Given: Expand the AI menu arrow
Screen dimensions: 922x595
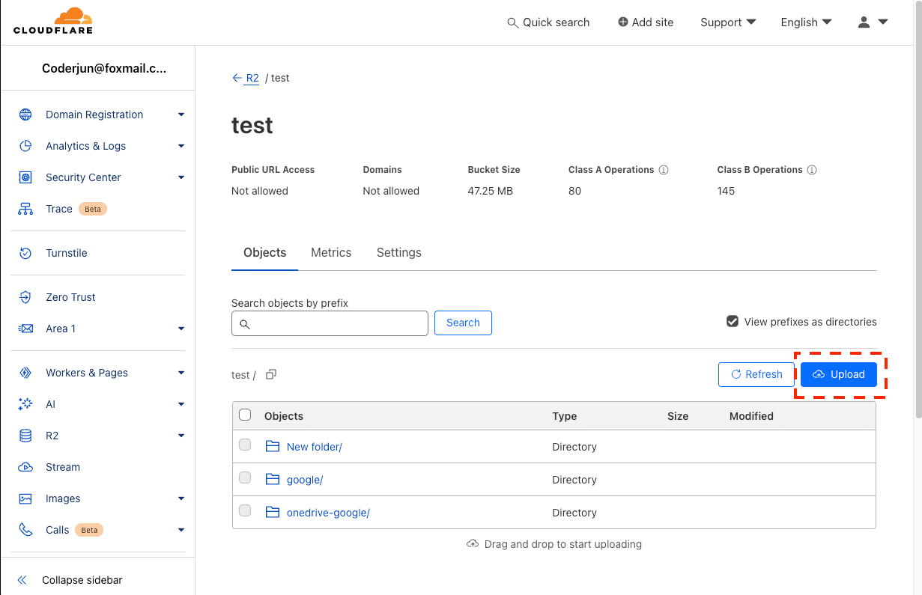Looking at the screenshot, I should point(181,404).
